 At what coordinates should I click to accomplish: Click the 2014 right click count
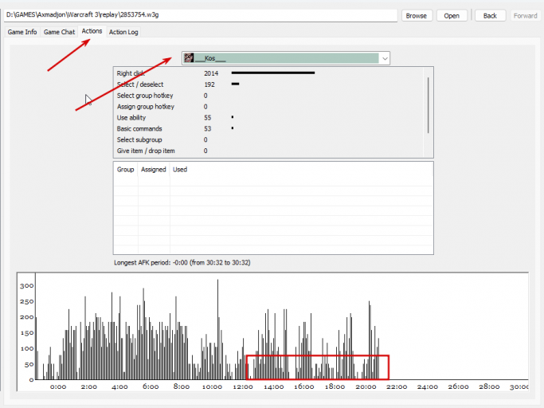[211, 73]
